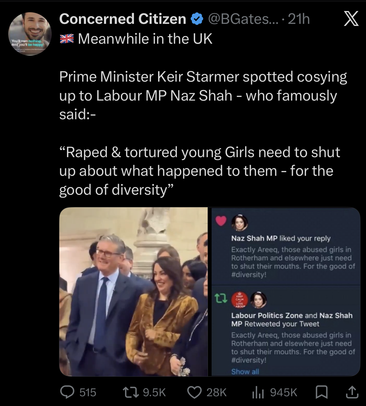366x406 pixels.
Task: Select the Concerned Citizen display name
Action: [x=123, y=19]
